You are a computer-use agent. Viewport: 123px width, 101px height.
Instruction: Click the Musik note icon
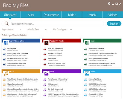pyautogui.click(x=6, y=73)
